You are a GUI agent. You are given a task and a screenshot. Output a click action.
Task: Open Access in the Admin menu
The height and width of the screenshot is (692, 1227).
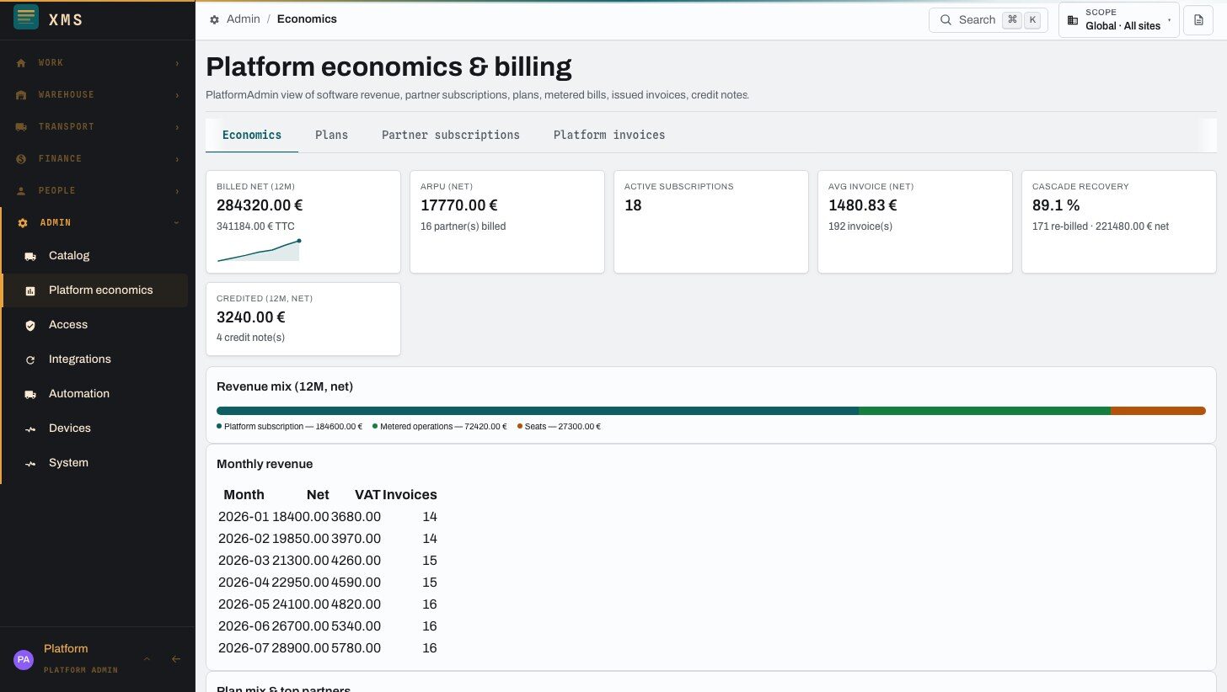coord(95,325)
